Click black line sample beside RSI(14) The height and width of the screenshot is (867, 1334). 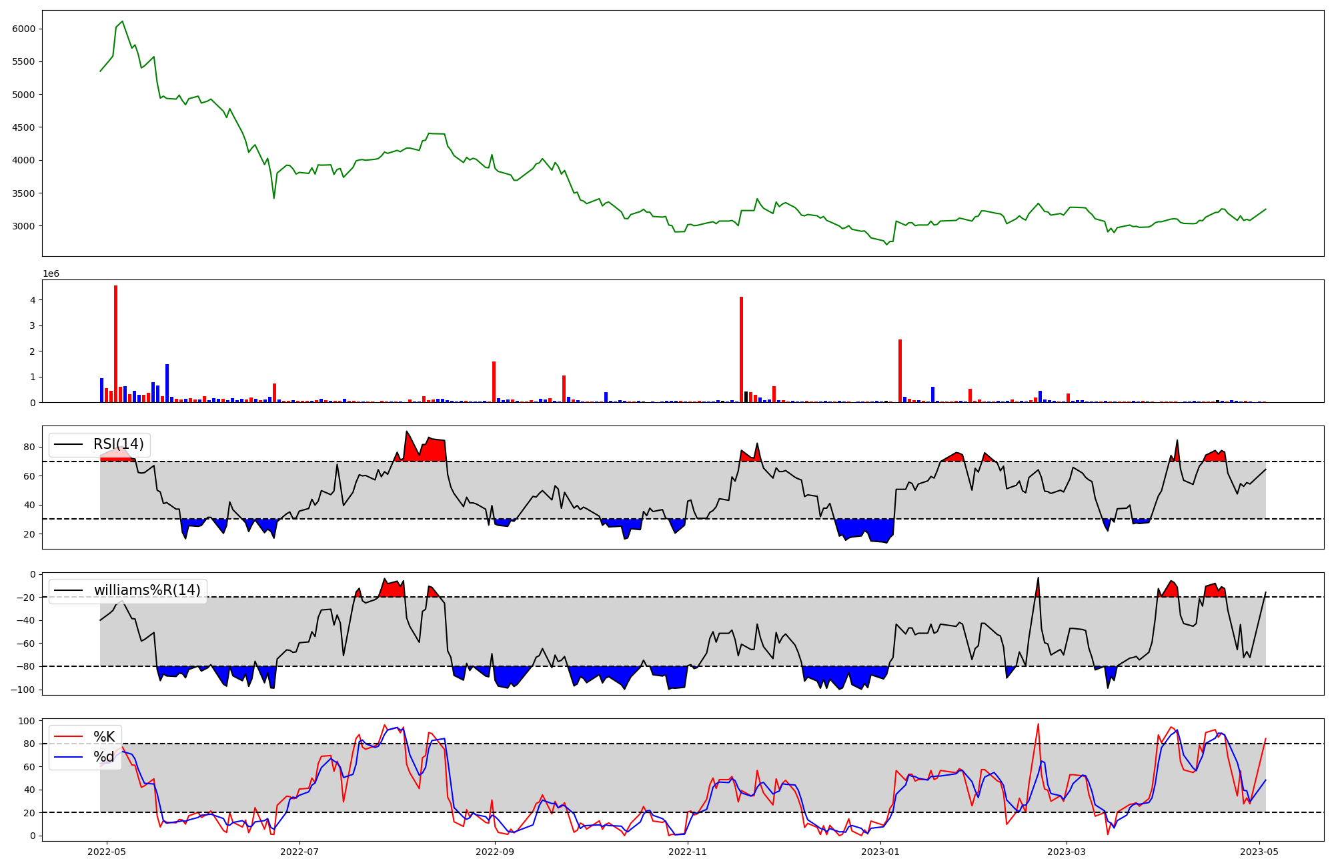coord(68,444)
